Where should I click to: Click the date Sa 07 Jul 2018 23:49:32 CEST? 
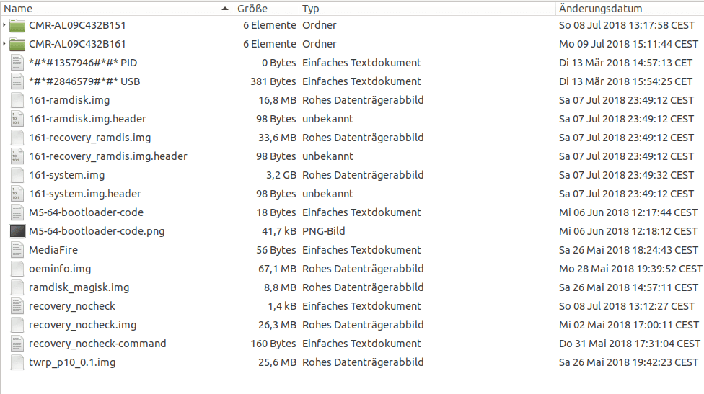pos(626,175)
